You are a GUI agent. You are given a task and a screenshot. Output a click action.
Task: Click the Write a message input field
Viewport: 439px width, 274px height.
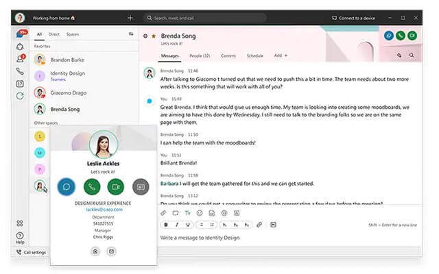click(289, 238)
